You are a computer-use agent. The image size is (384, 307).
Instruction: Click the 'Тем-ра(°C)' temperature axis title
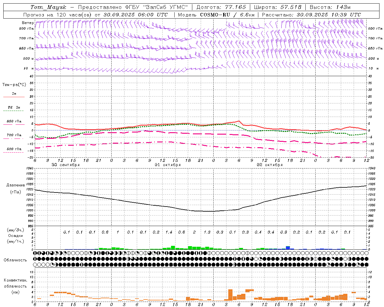14,85
